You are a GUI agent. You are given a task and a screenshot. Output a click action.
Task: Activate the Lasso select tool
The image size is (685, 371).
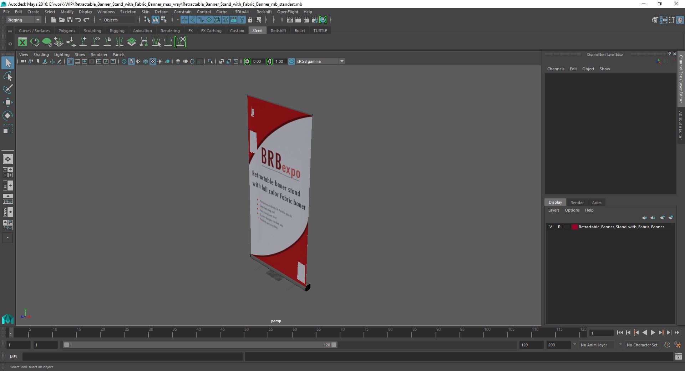(x=8, y=76)
